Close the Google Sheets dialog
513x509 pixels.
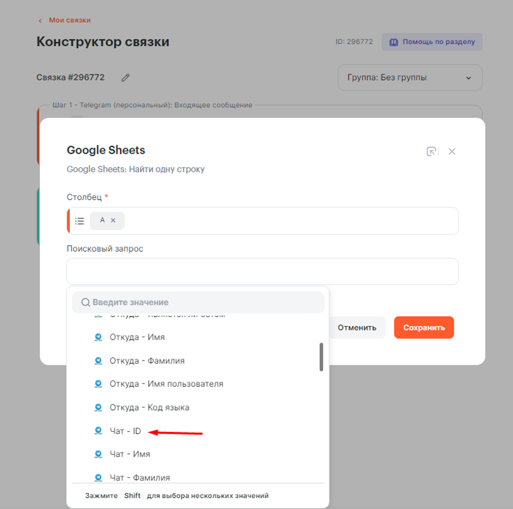click(452, 152)
